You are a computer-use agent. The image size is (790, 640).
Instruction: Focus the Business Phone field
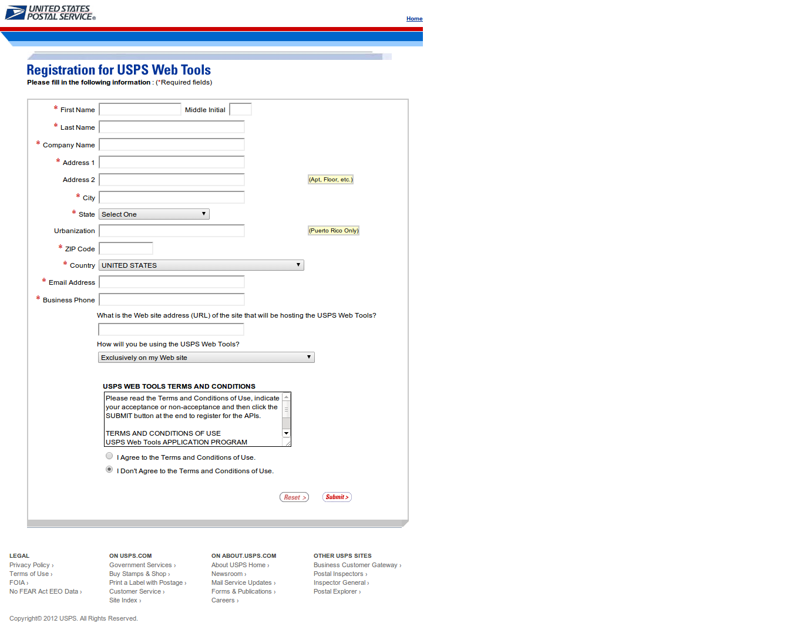172,299
